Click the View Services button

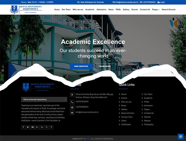(x=81, y=66)
